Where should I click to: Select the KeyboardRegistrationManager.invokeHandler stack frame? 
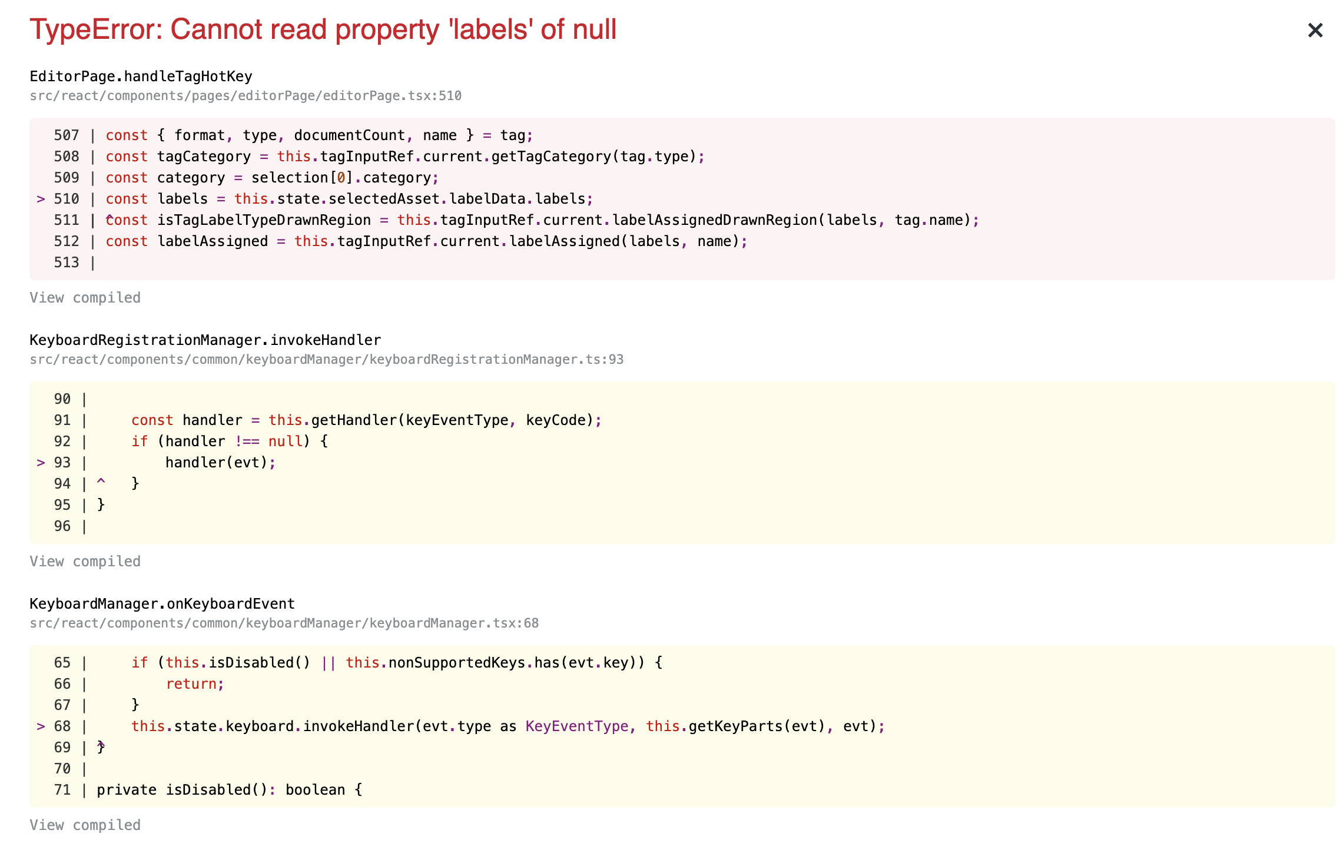(205, 339)
